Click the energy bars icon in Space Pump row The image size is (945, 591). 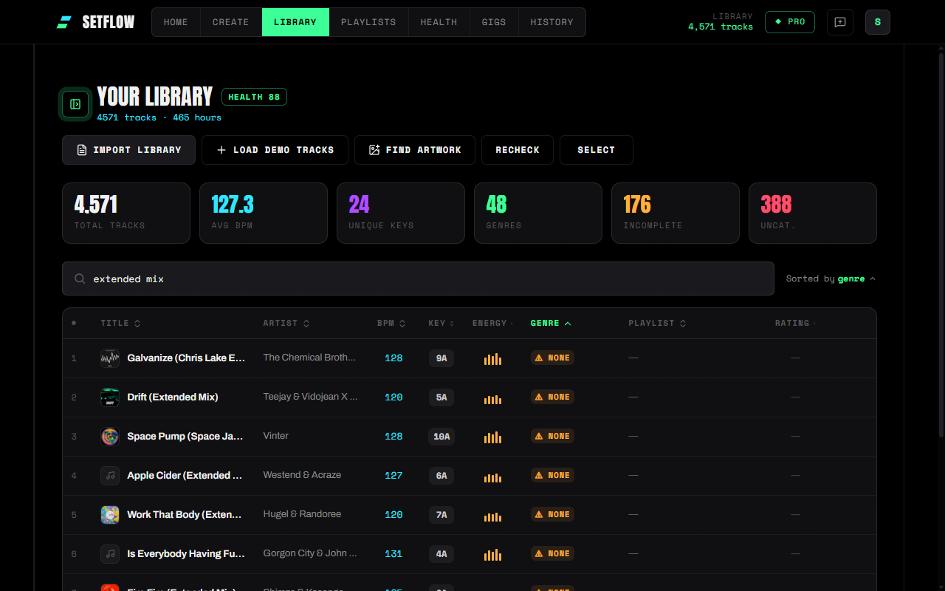tap(492, 437)
